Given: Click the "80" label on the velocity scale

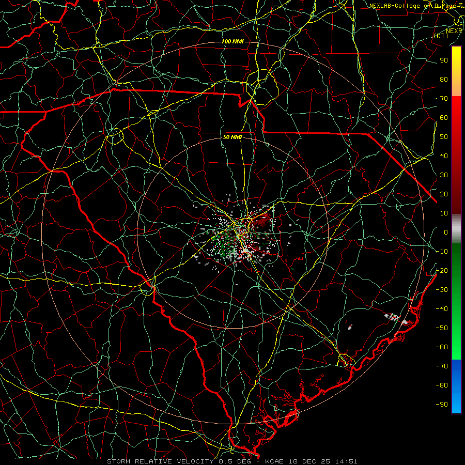Looking at the screenshot, I should (444, 79).
